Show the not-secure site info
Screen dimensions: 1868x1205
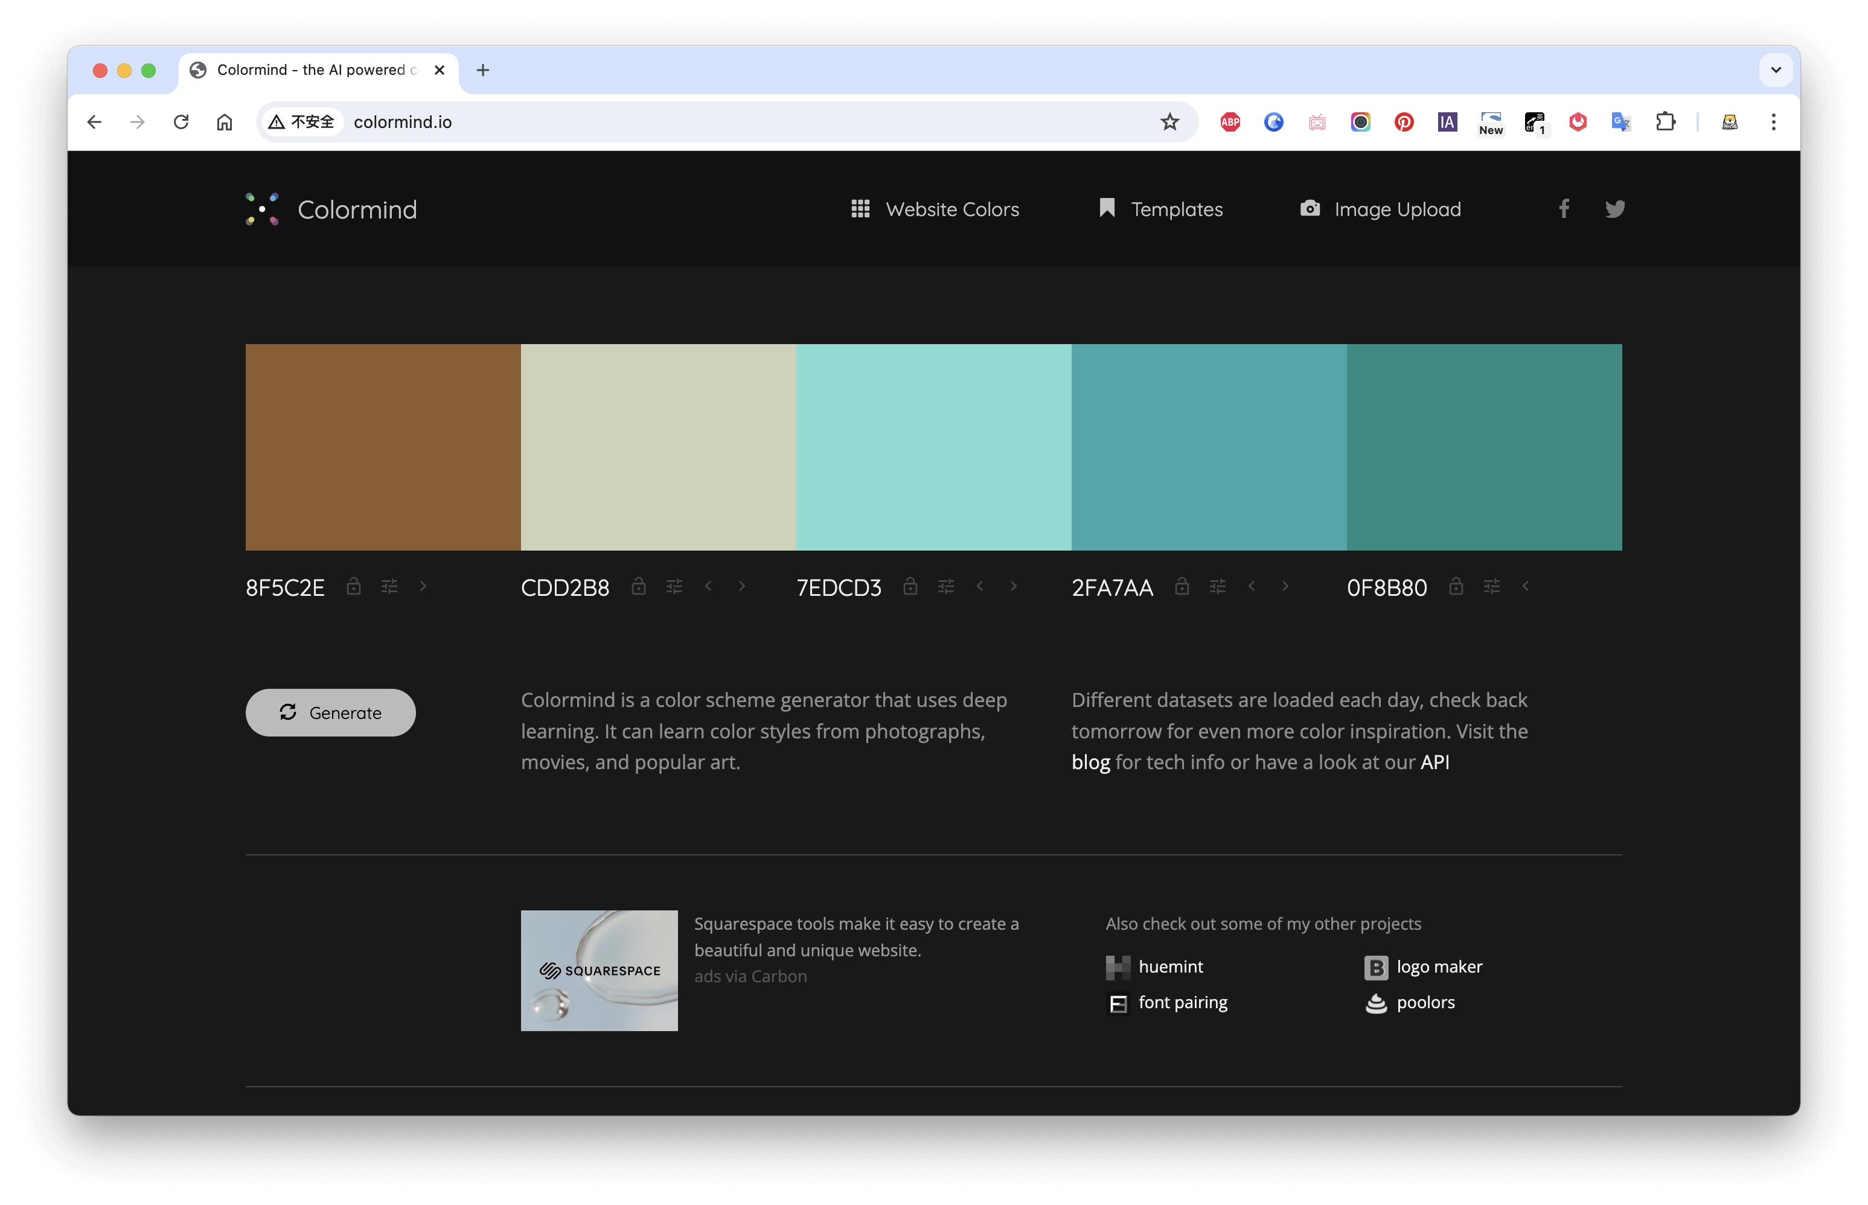pos(302,122)
